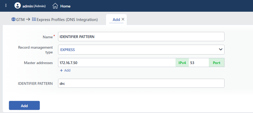This screenshot has height=113, width=253.
Task: Click the + Add master address link
Action: coord(65,70)
